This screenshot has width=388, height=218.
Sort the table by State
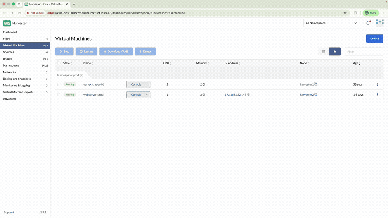[68, 63]
